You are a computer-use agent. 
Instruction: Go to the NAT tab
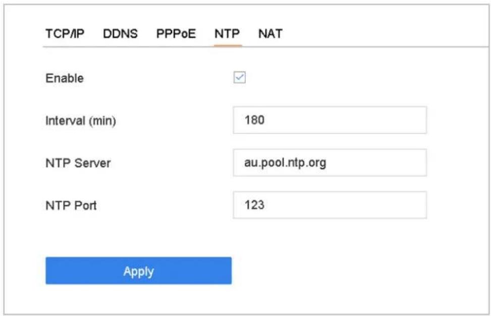[x=270, y=33]
